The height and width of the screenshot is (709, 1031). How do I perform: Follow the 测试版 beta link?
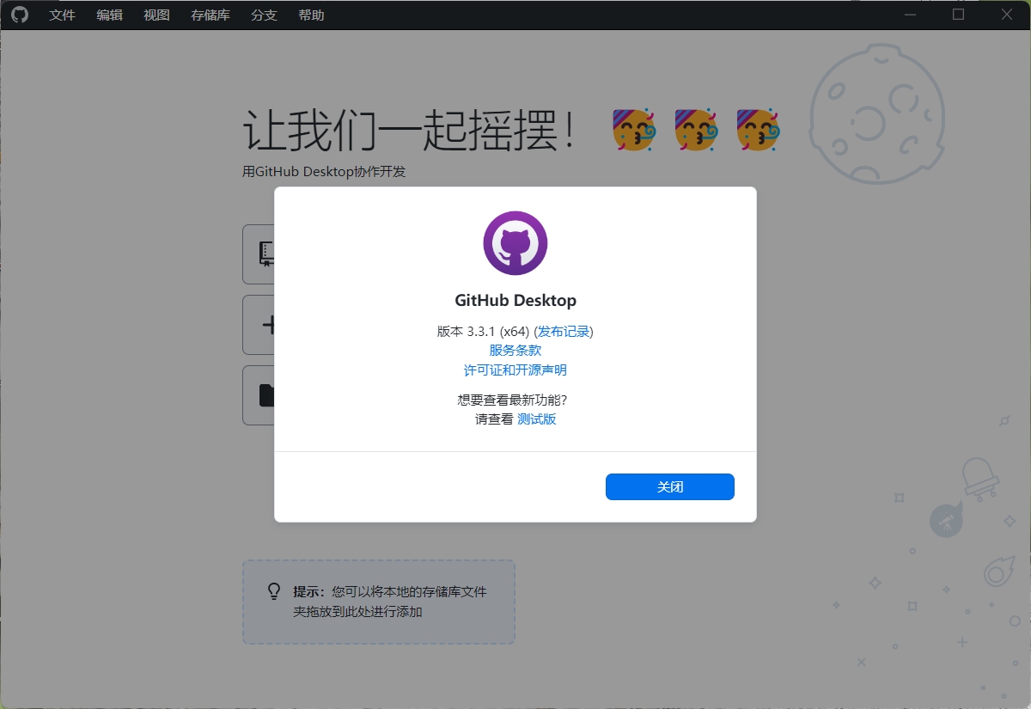point(536,419)
